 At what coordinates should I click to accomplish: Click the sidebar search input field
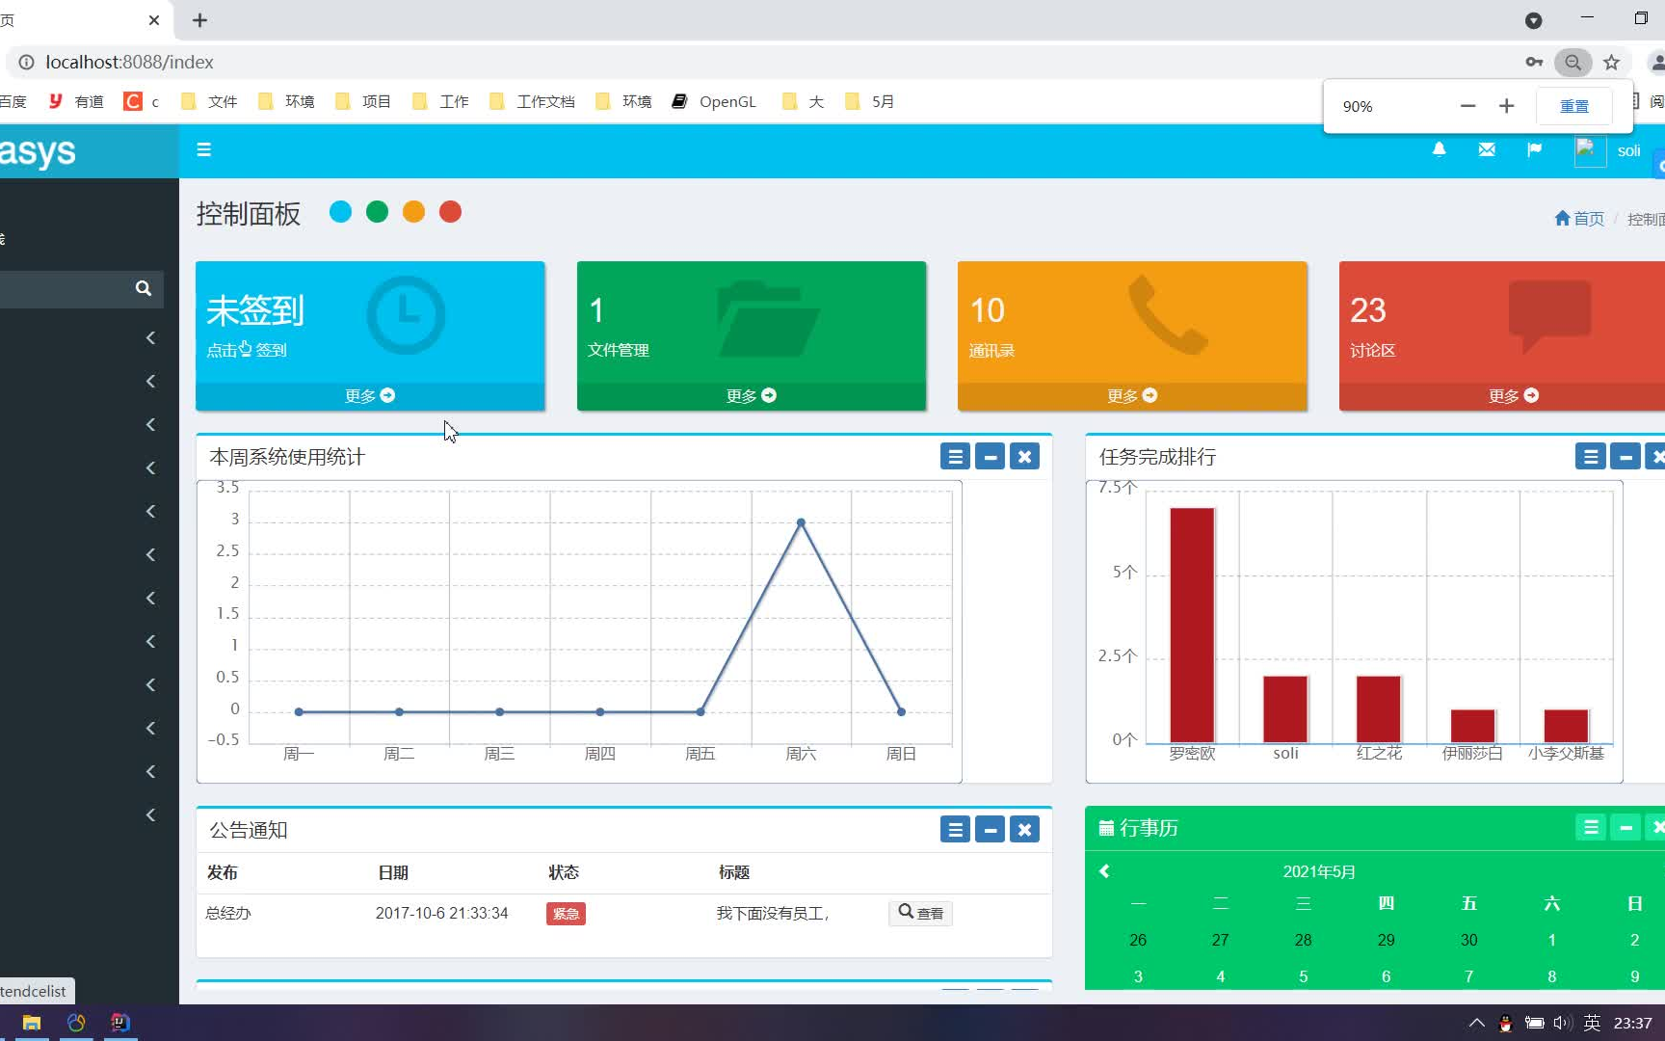(x=66, y=288)
